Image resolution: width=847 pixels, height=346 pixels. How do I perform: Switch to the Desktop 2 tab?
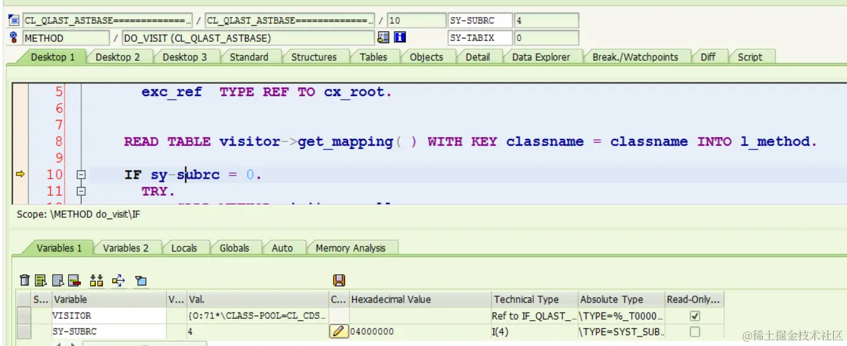tap(118, 57)
